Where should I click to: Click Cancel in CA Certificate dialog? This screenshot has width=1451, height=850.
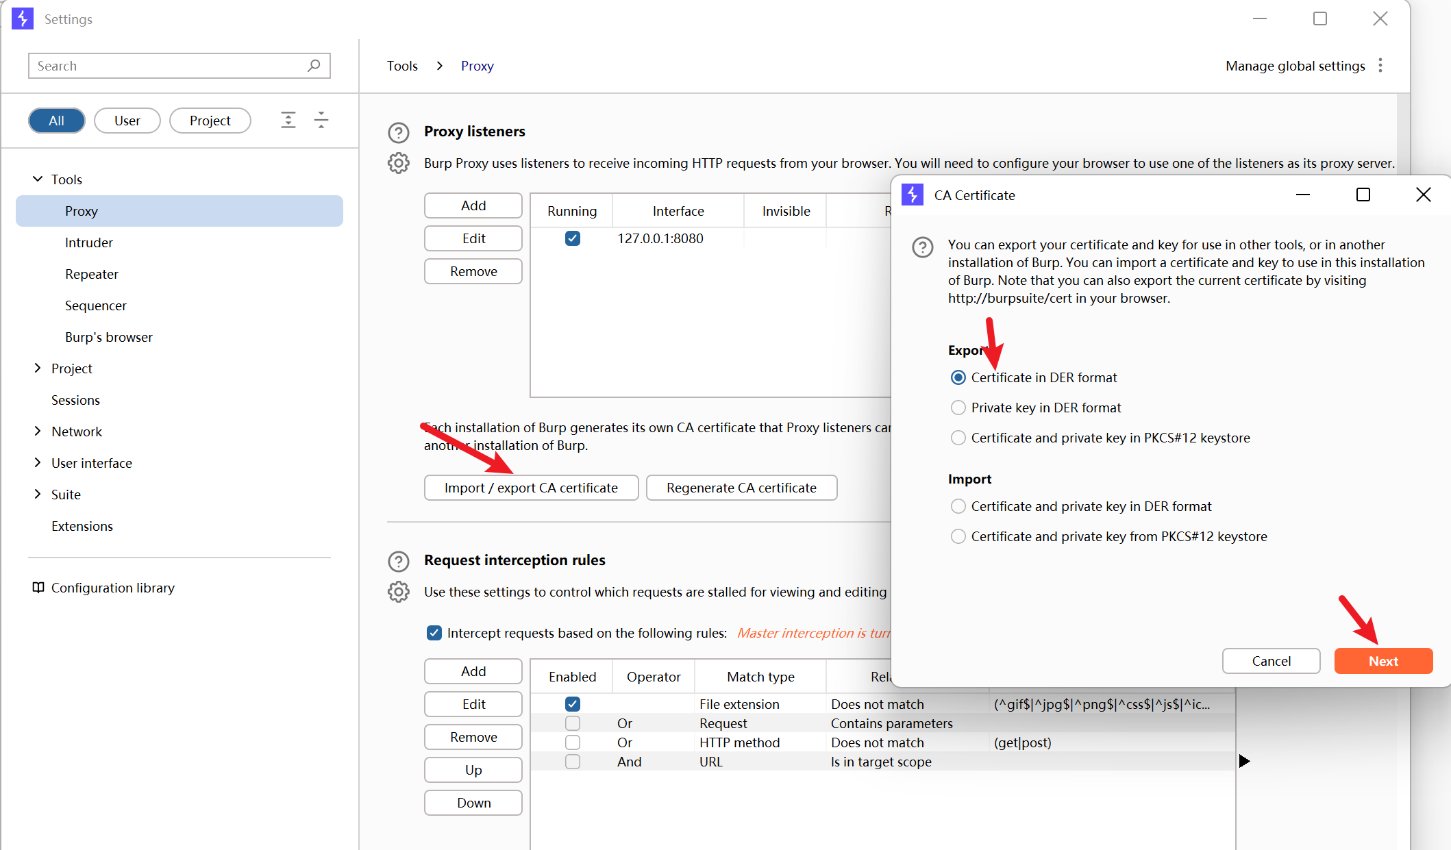pos(1272,661)
